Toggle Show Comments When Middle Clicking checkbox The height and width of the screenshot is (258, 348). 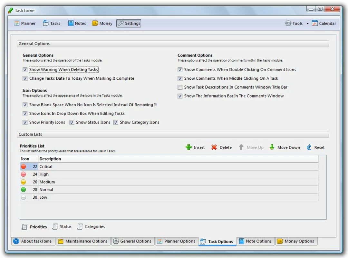point(180,78)
